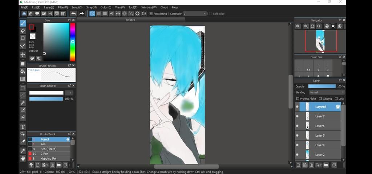This screenshot has width=372, height=174.
Task: Open the Layer(L) menu
Action: click(49, 7)
